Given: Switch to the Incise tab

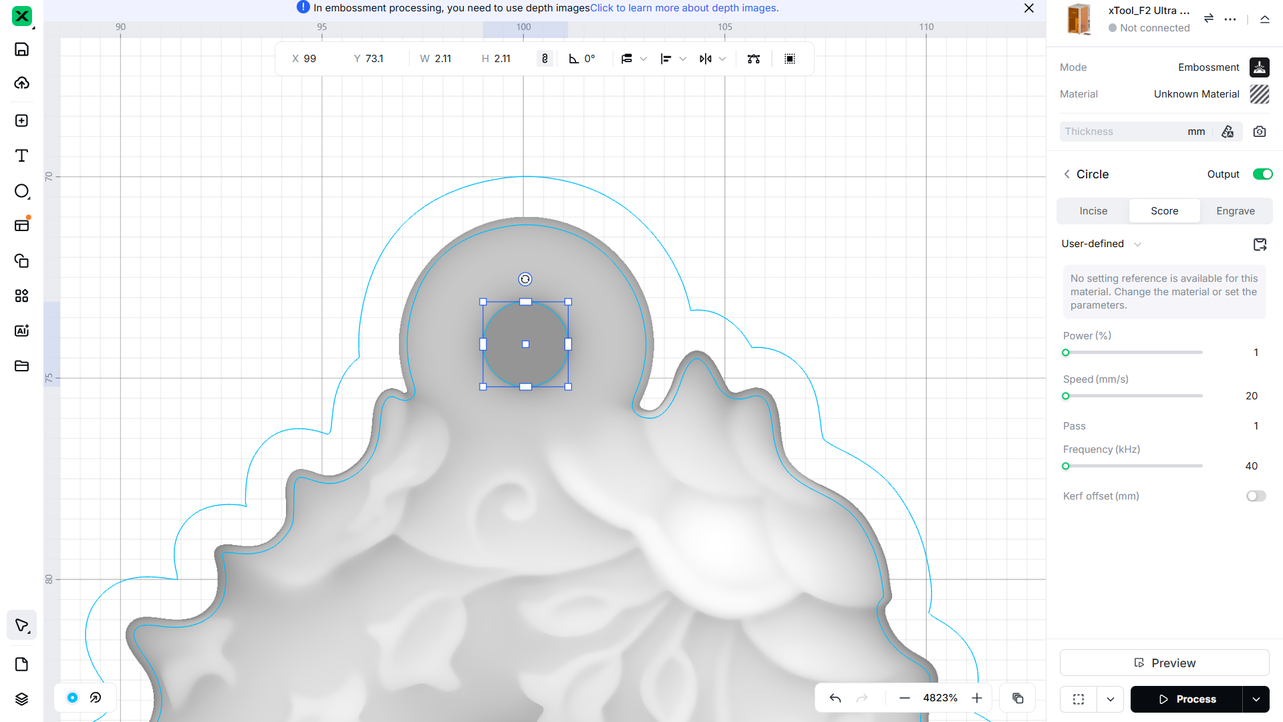Looking at the screenshot, I should [1093, 211].
